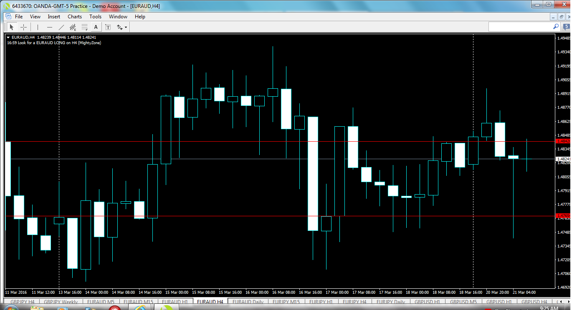This screenshot has width=577, height=310.
Task: Open the chat notifications icon showing 5
Action: (567, 27)
